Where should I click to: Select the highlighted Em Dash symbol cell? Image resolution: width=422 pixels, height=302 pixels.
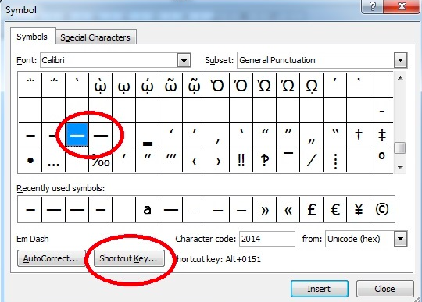click(77, 135)
